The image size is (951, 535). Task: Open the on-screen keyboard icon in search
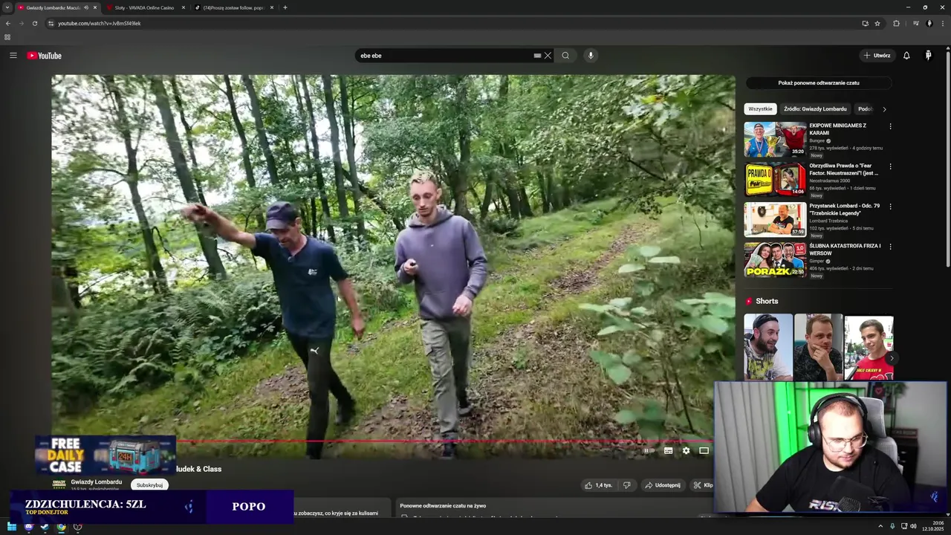(537, 56)
